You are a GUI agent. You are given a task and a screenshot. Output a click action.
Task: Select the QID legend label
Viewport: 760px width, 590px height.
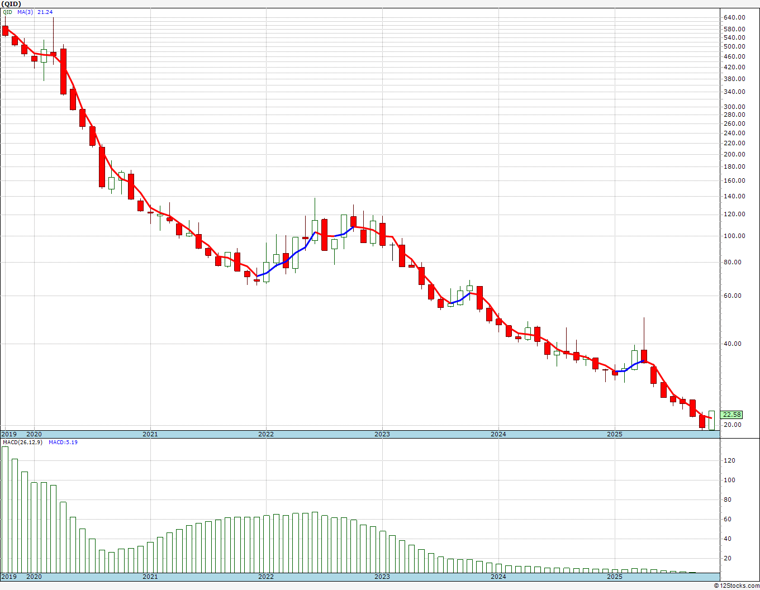(x=7, y=12)
